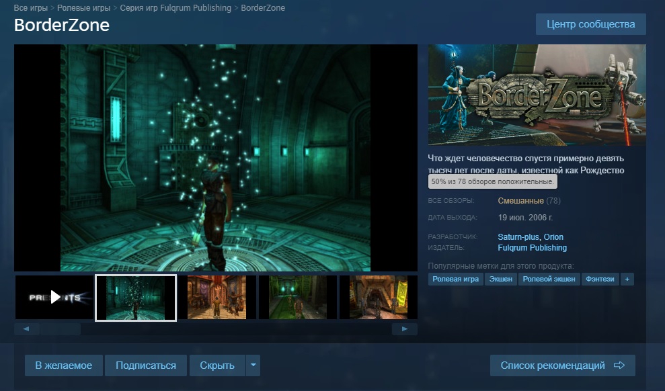Click the 'BorderZone' page title

(62, 25)
